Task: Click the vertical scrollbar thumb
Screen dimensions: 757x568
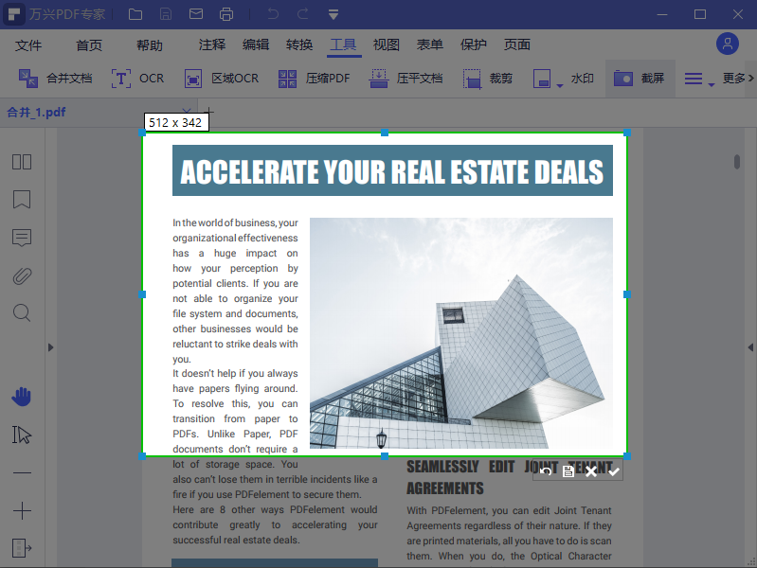Action: click(x=737, y=162)
